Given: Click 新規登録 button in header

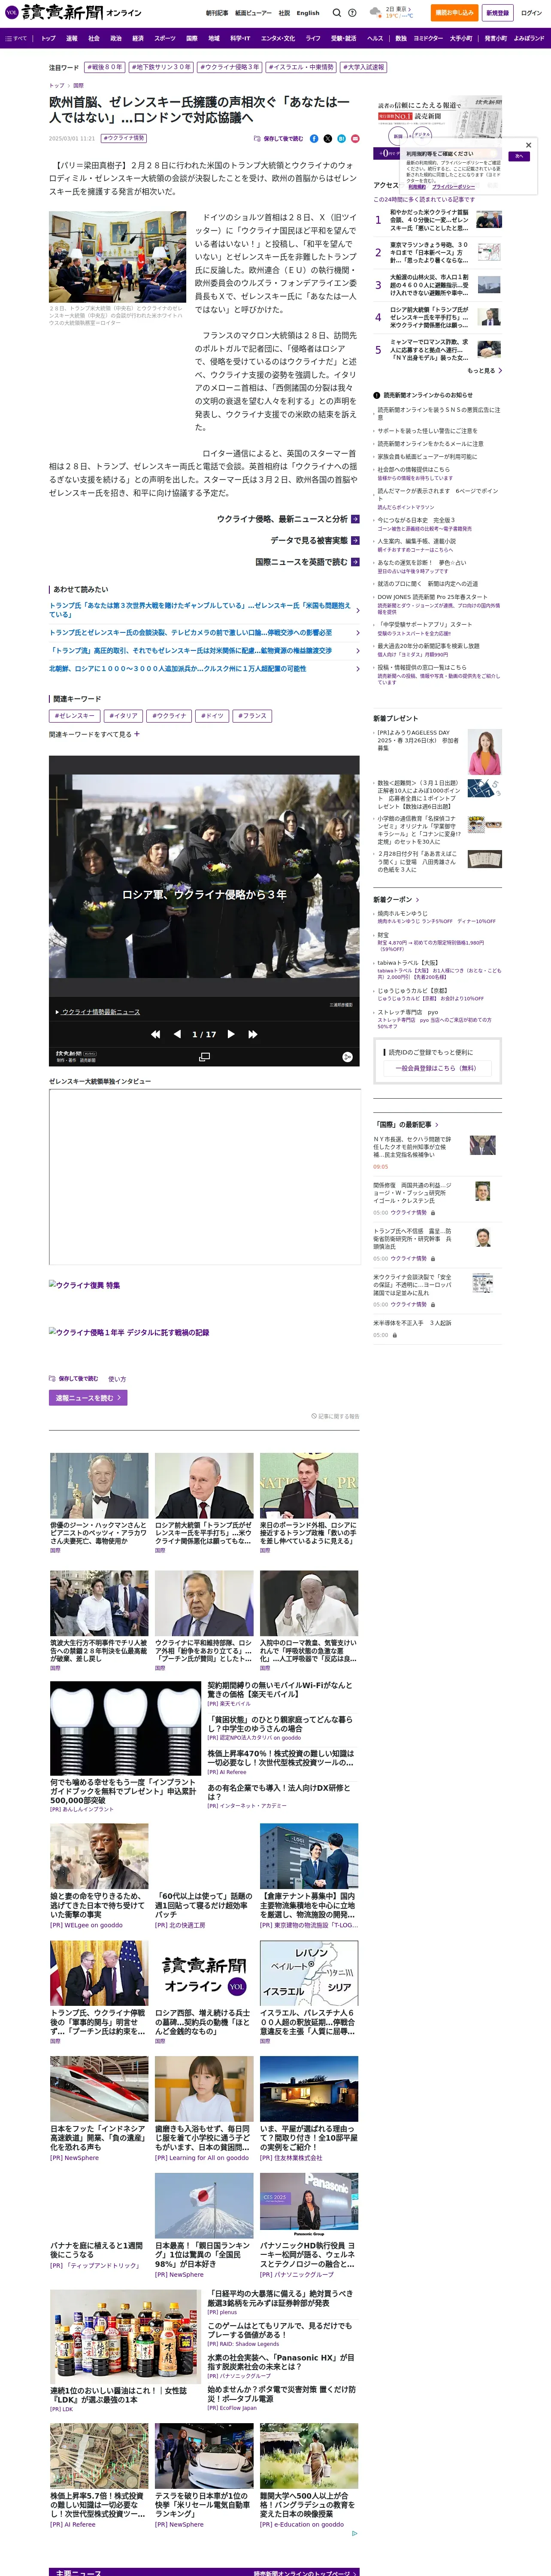Looking at the screenshot, I should point(497,13).
